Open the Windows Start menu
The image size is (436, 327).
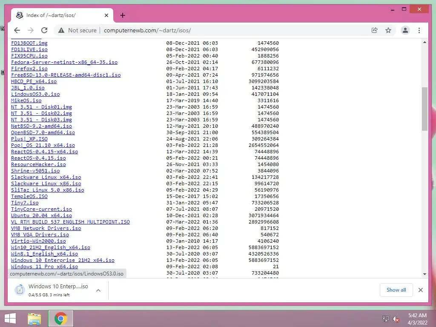[10, 318]
